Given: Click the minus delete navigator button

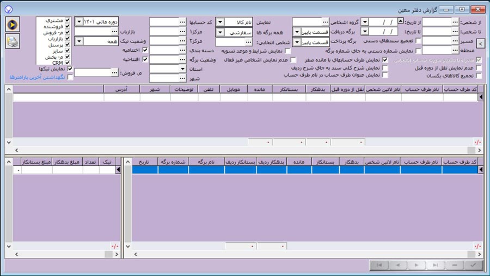Looking at the screenshot, I should click(x=454, y=265).
